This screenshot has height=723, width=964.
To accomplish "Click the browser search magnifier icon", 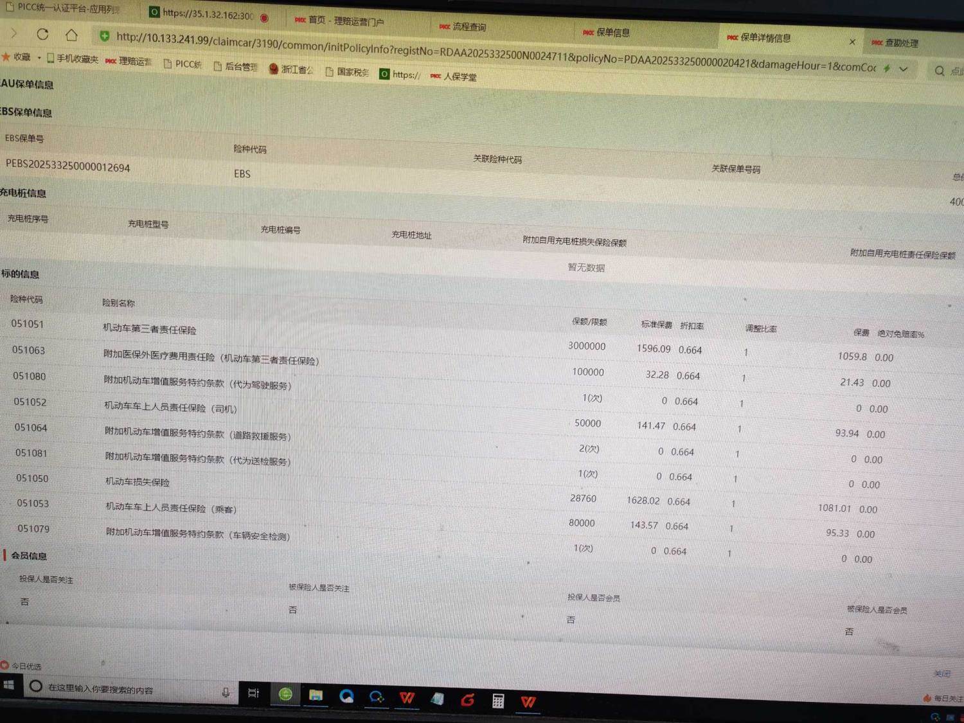I will click(939, 71).
